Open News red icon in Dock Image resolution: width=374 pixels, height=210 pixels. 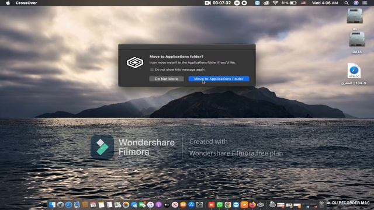point(175,205)
